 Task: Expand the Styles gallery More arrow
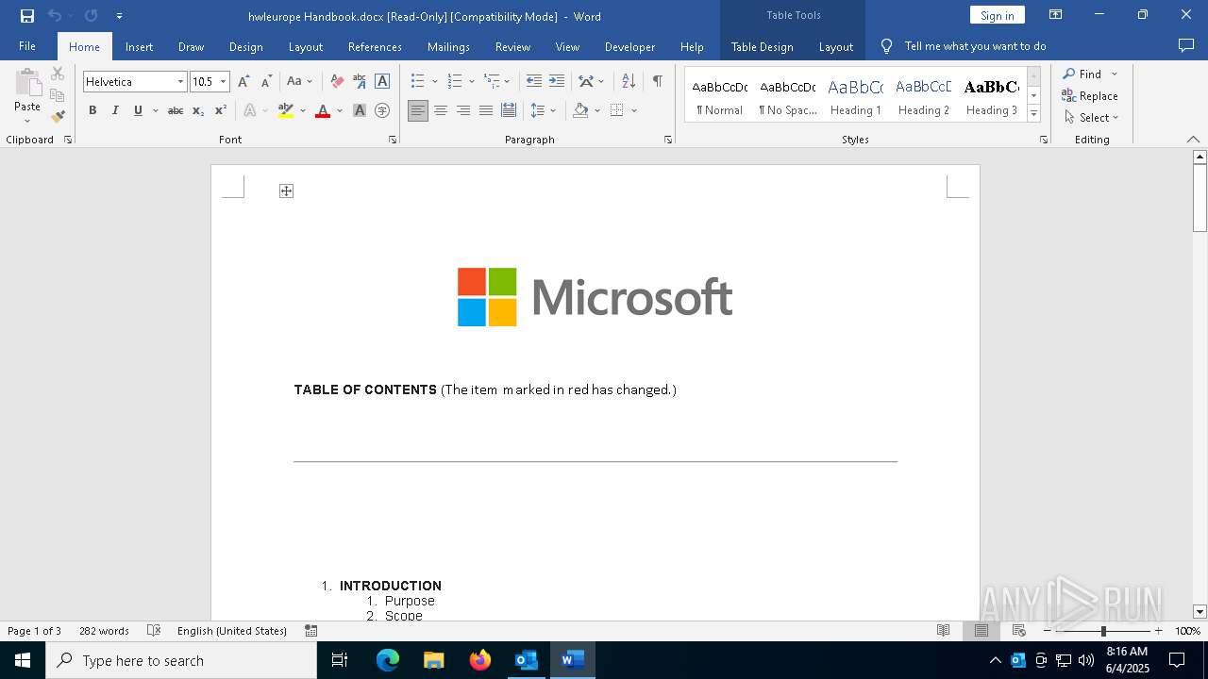click(x=1033, y=114)
